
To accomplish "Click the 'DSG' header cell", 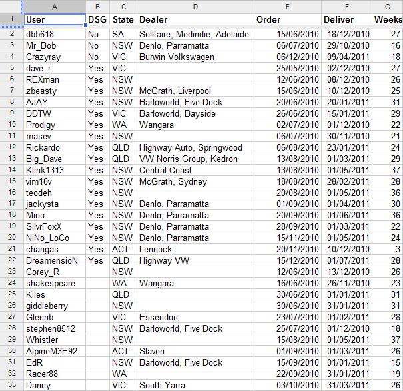I will coord(97,19).
